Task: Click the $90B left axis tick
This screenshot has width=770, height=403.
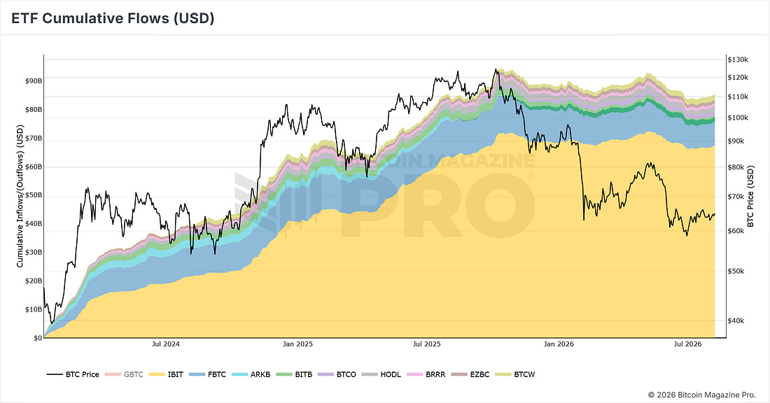Action: tap(34, 81)
